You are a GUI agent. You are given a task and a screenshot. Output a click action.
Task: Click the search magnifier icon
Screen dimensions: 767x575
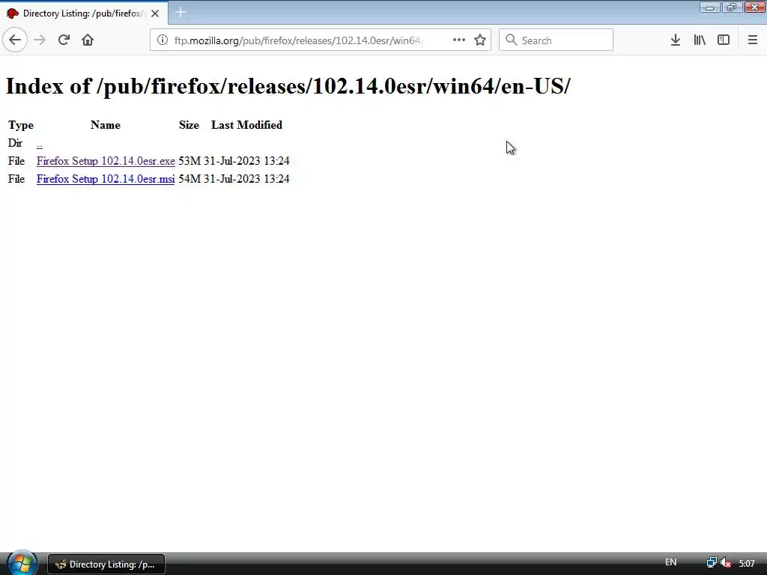pyautogui.click(x=511, y=40)
